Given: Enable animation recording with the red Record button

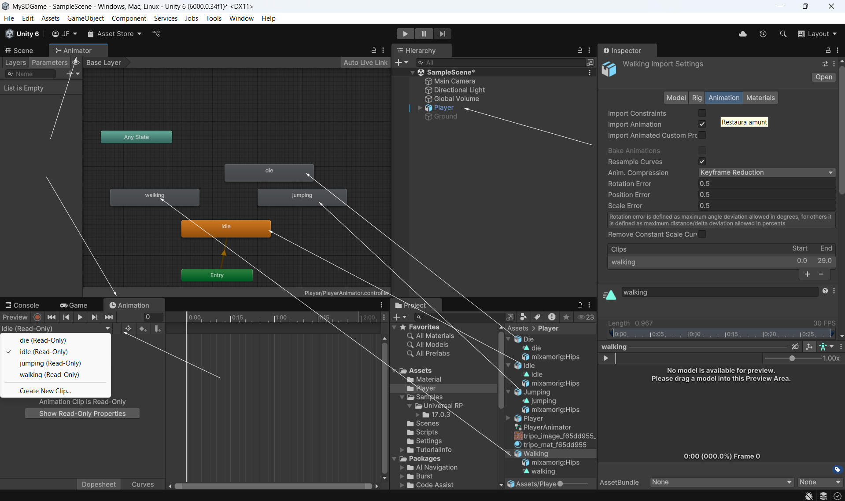Looking at the screenshot, I should 37,317.
